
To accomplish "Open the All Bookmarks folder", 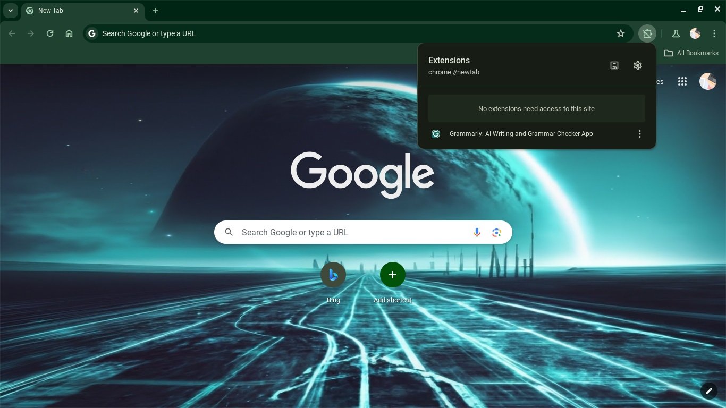I will tap(691, 53).
